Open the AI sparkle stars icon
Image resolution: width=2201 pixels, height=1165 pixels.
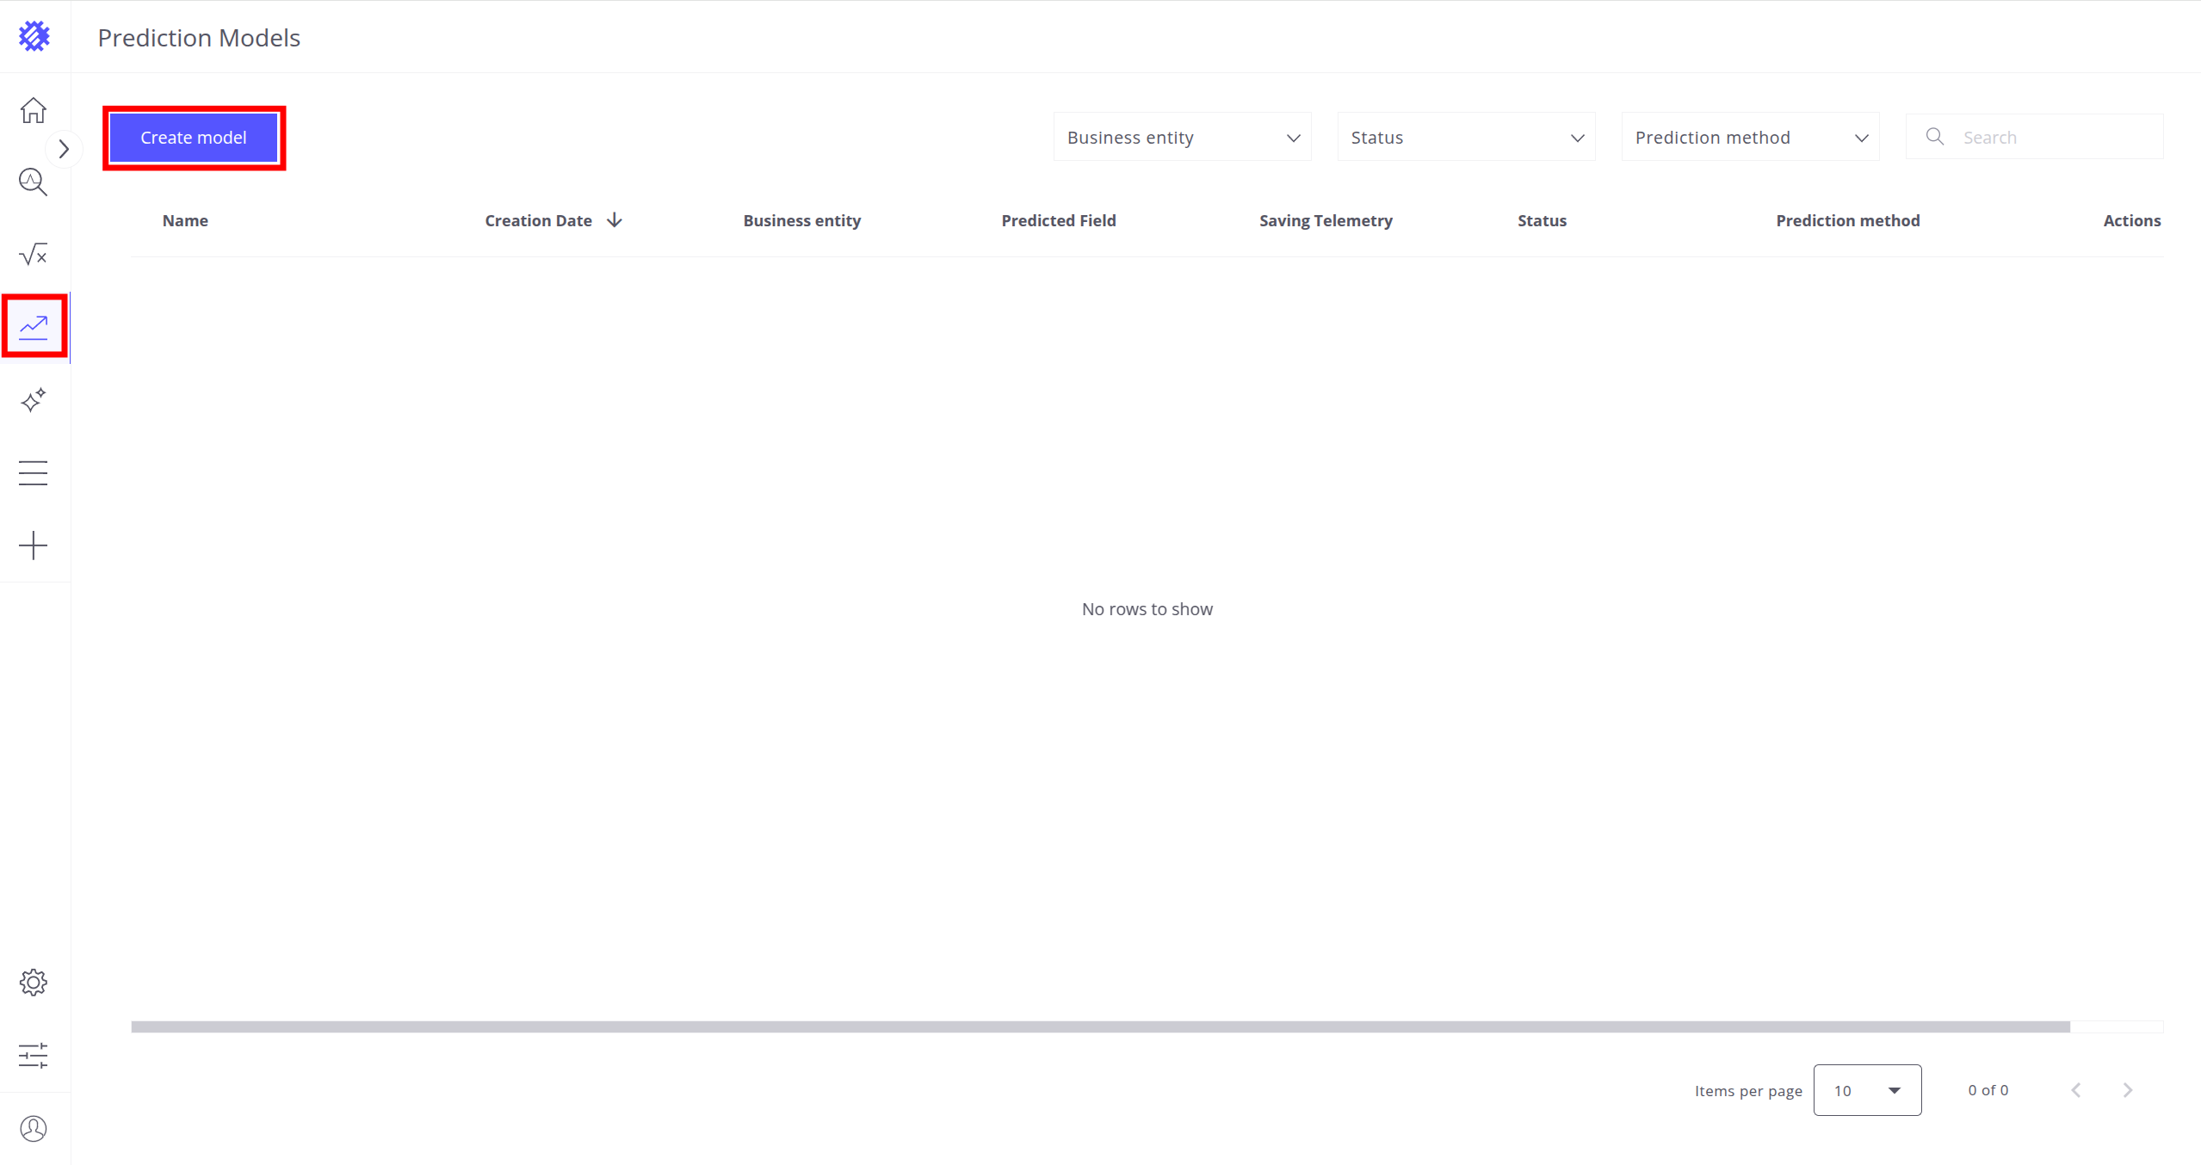pyautogui.click(x=34, y=400)
